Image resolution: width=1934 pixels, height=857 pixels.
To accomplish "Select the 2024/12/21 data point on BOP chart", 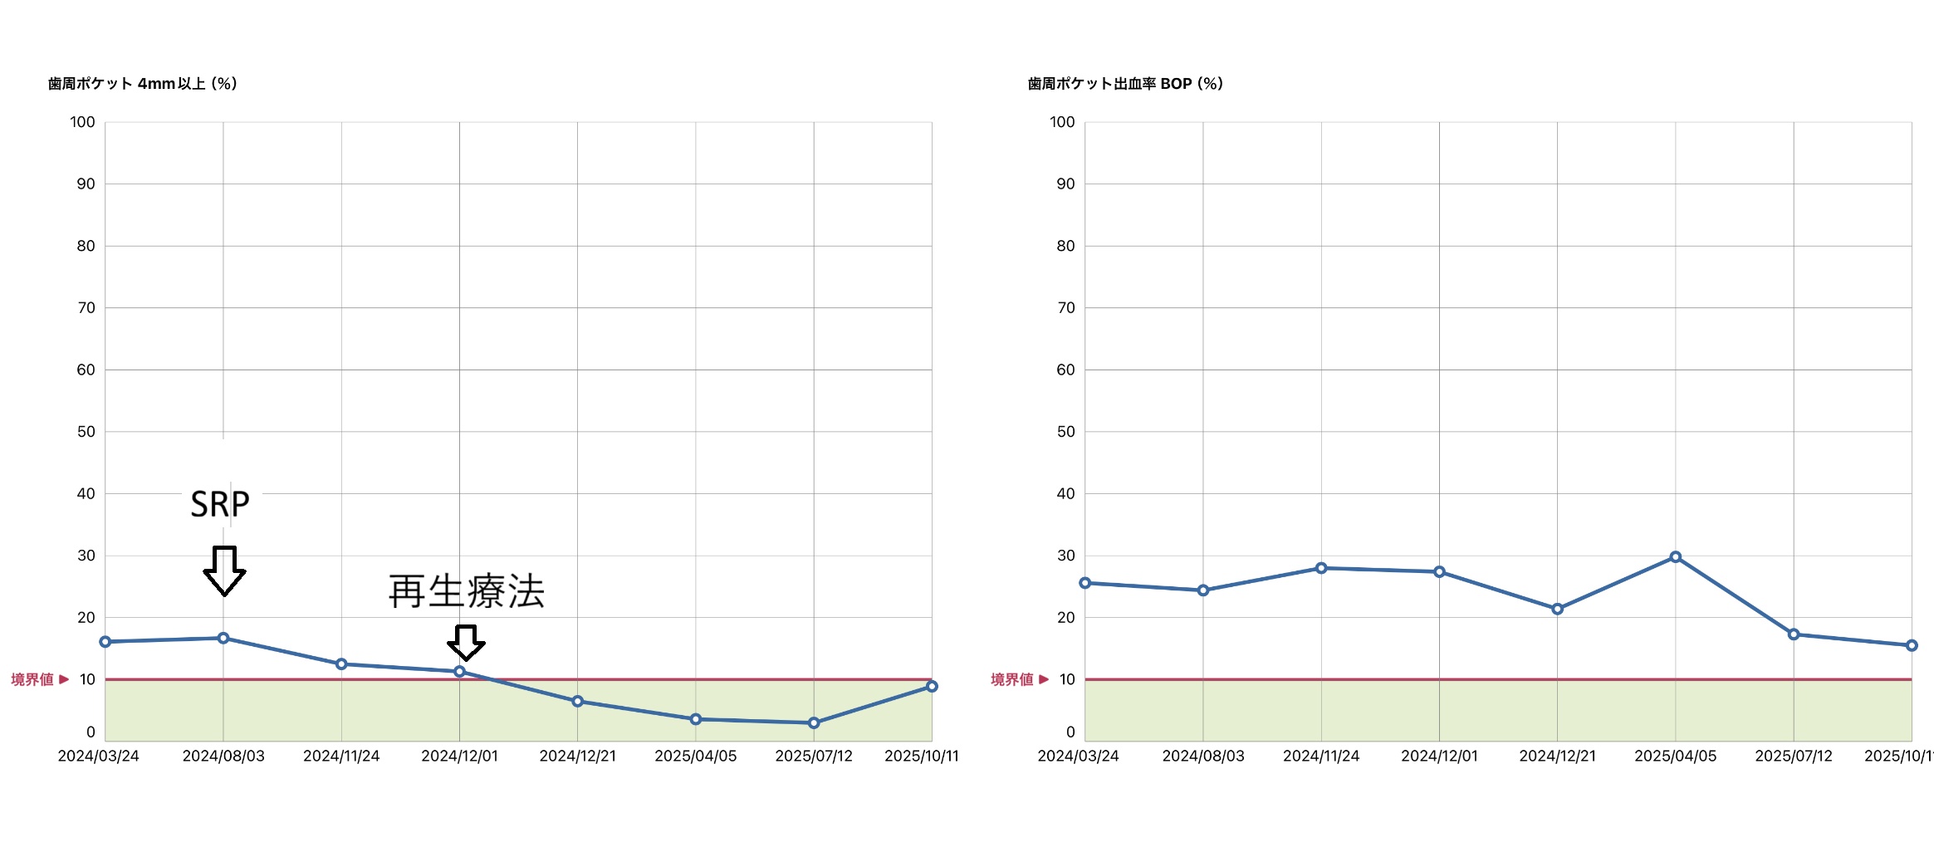I will click(x=1558, y=610).
